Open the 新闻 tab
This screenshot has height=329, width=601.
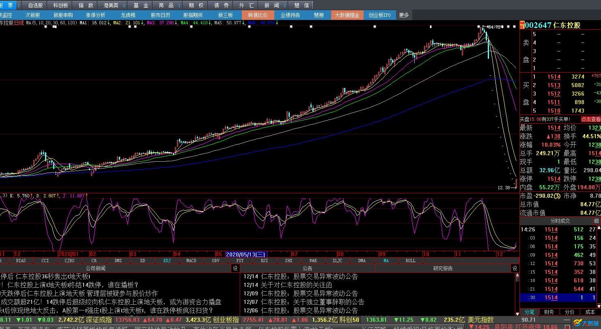click(271, 5)
